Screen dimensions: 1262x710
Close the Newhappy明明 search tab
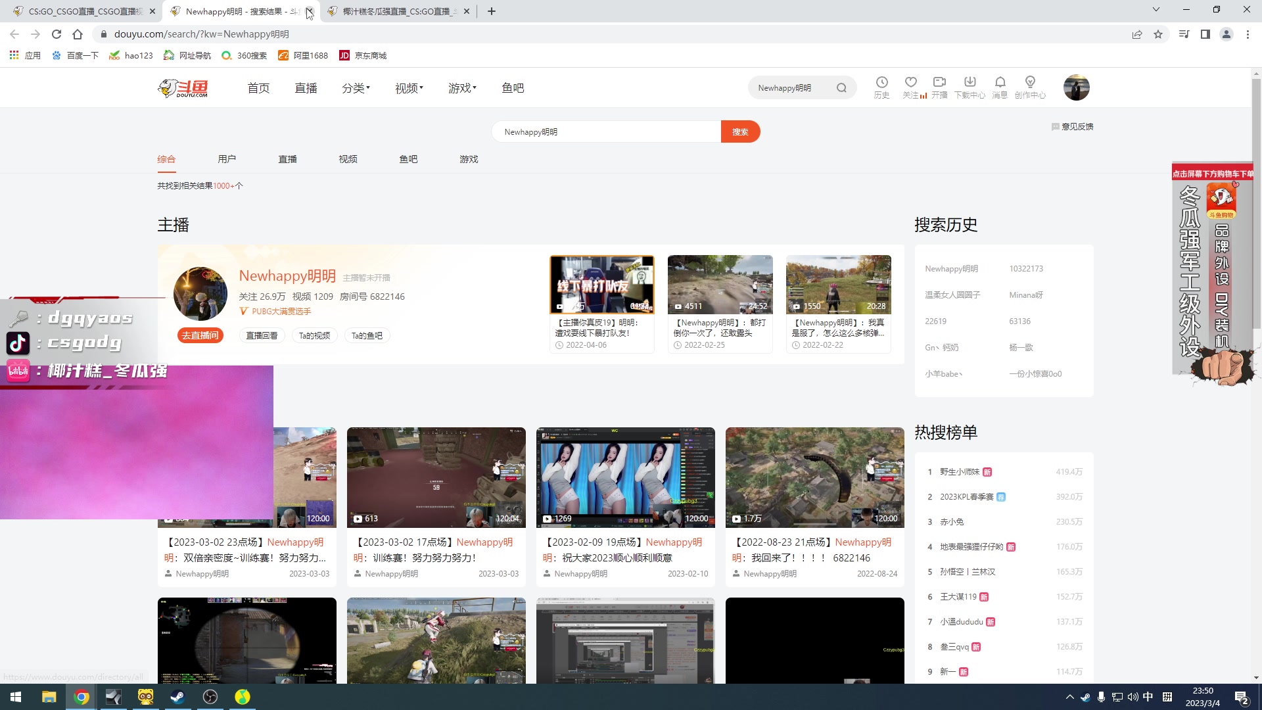click(x=310, y=11)
